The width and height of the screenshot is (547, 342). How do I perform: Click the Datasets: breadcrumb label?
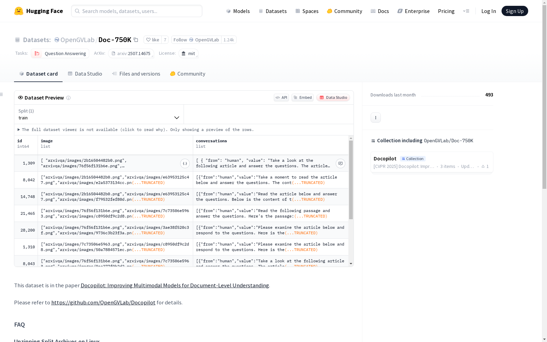[x=37, y=40]
